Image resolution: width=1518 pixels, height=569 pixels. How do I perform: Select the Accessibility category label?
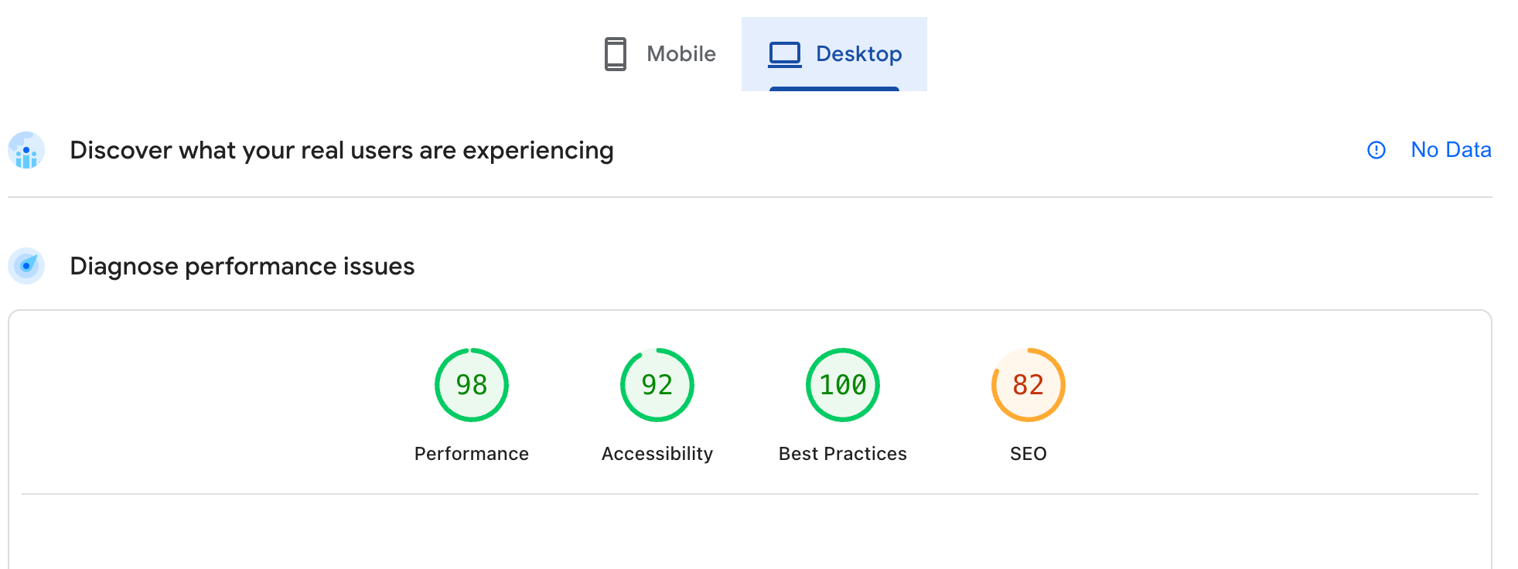(x=657, y=454)
